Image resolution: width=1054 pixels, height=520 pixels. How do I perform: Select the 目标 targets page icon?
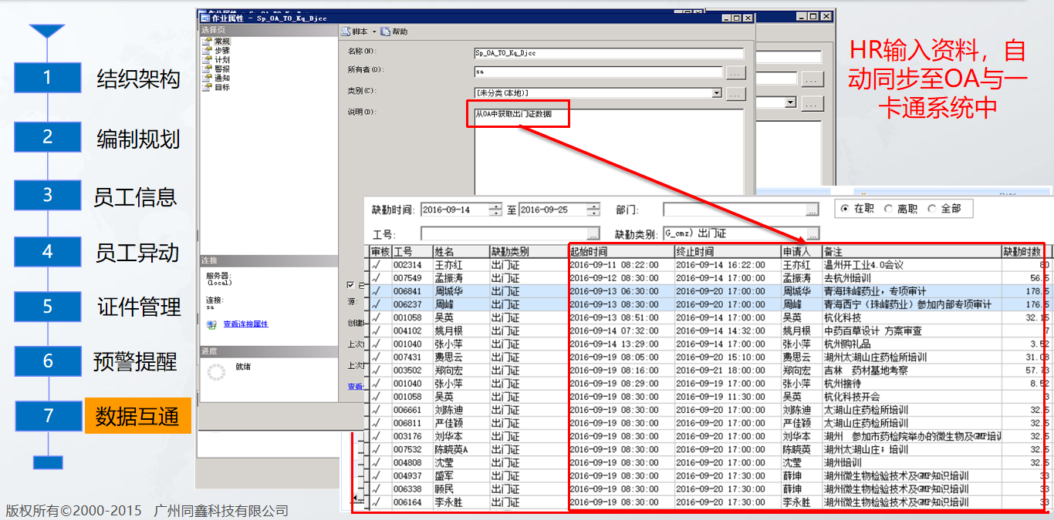point(206,88)
